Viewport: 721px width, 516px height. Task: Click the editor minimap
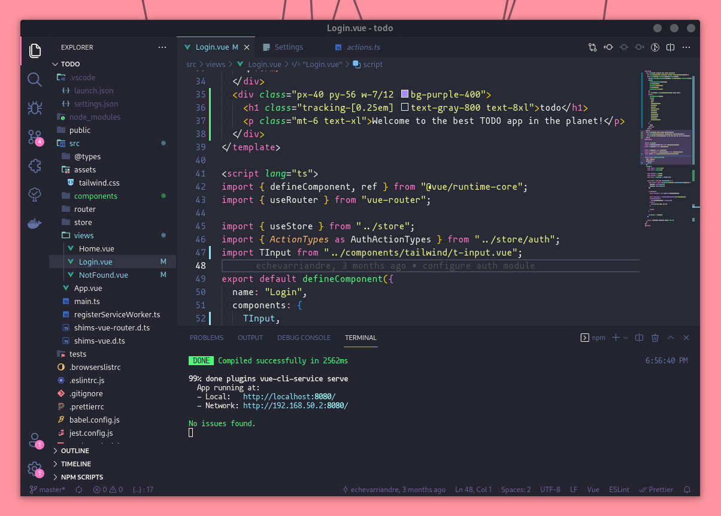[x=668, y=150]
